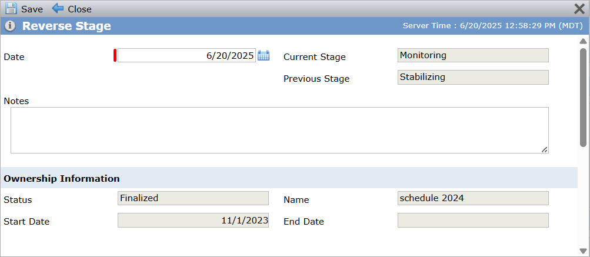Click the blue Close arrow icon
Image resolution: width=590 pixels, height=257 pixels.
(58, 8)
